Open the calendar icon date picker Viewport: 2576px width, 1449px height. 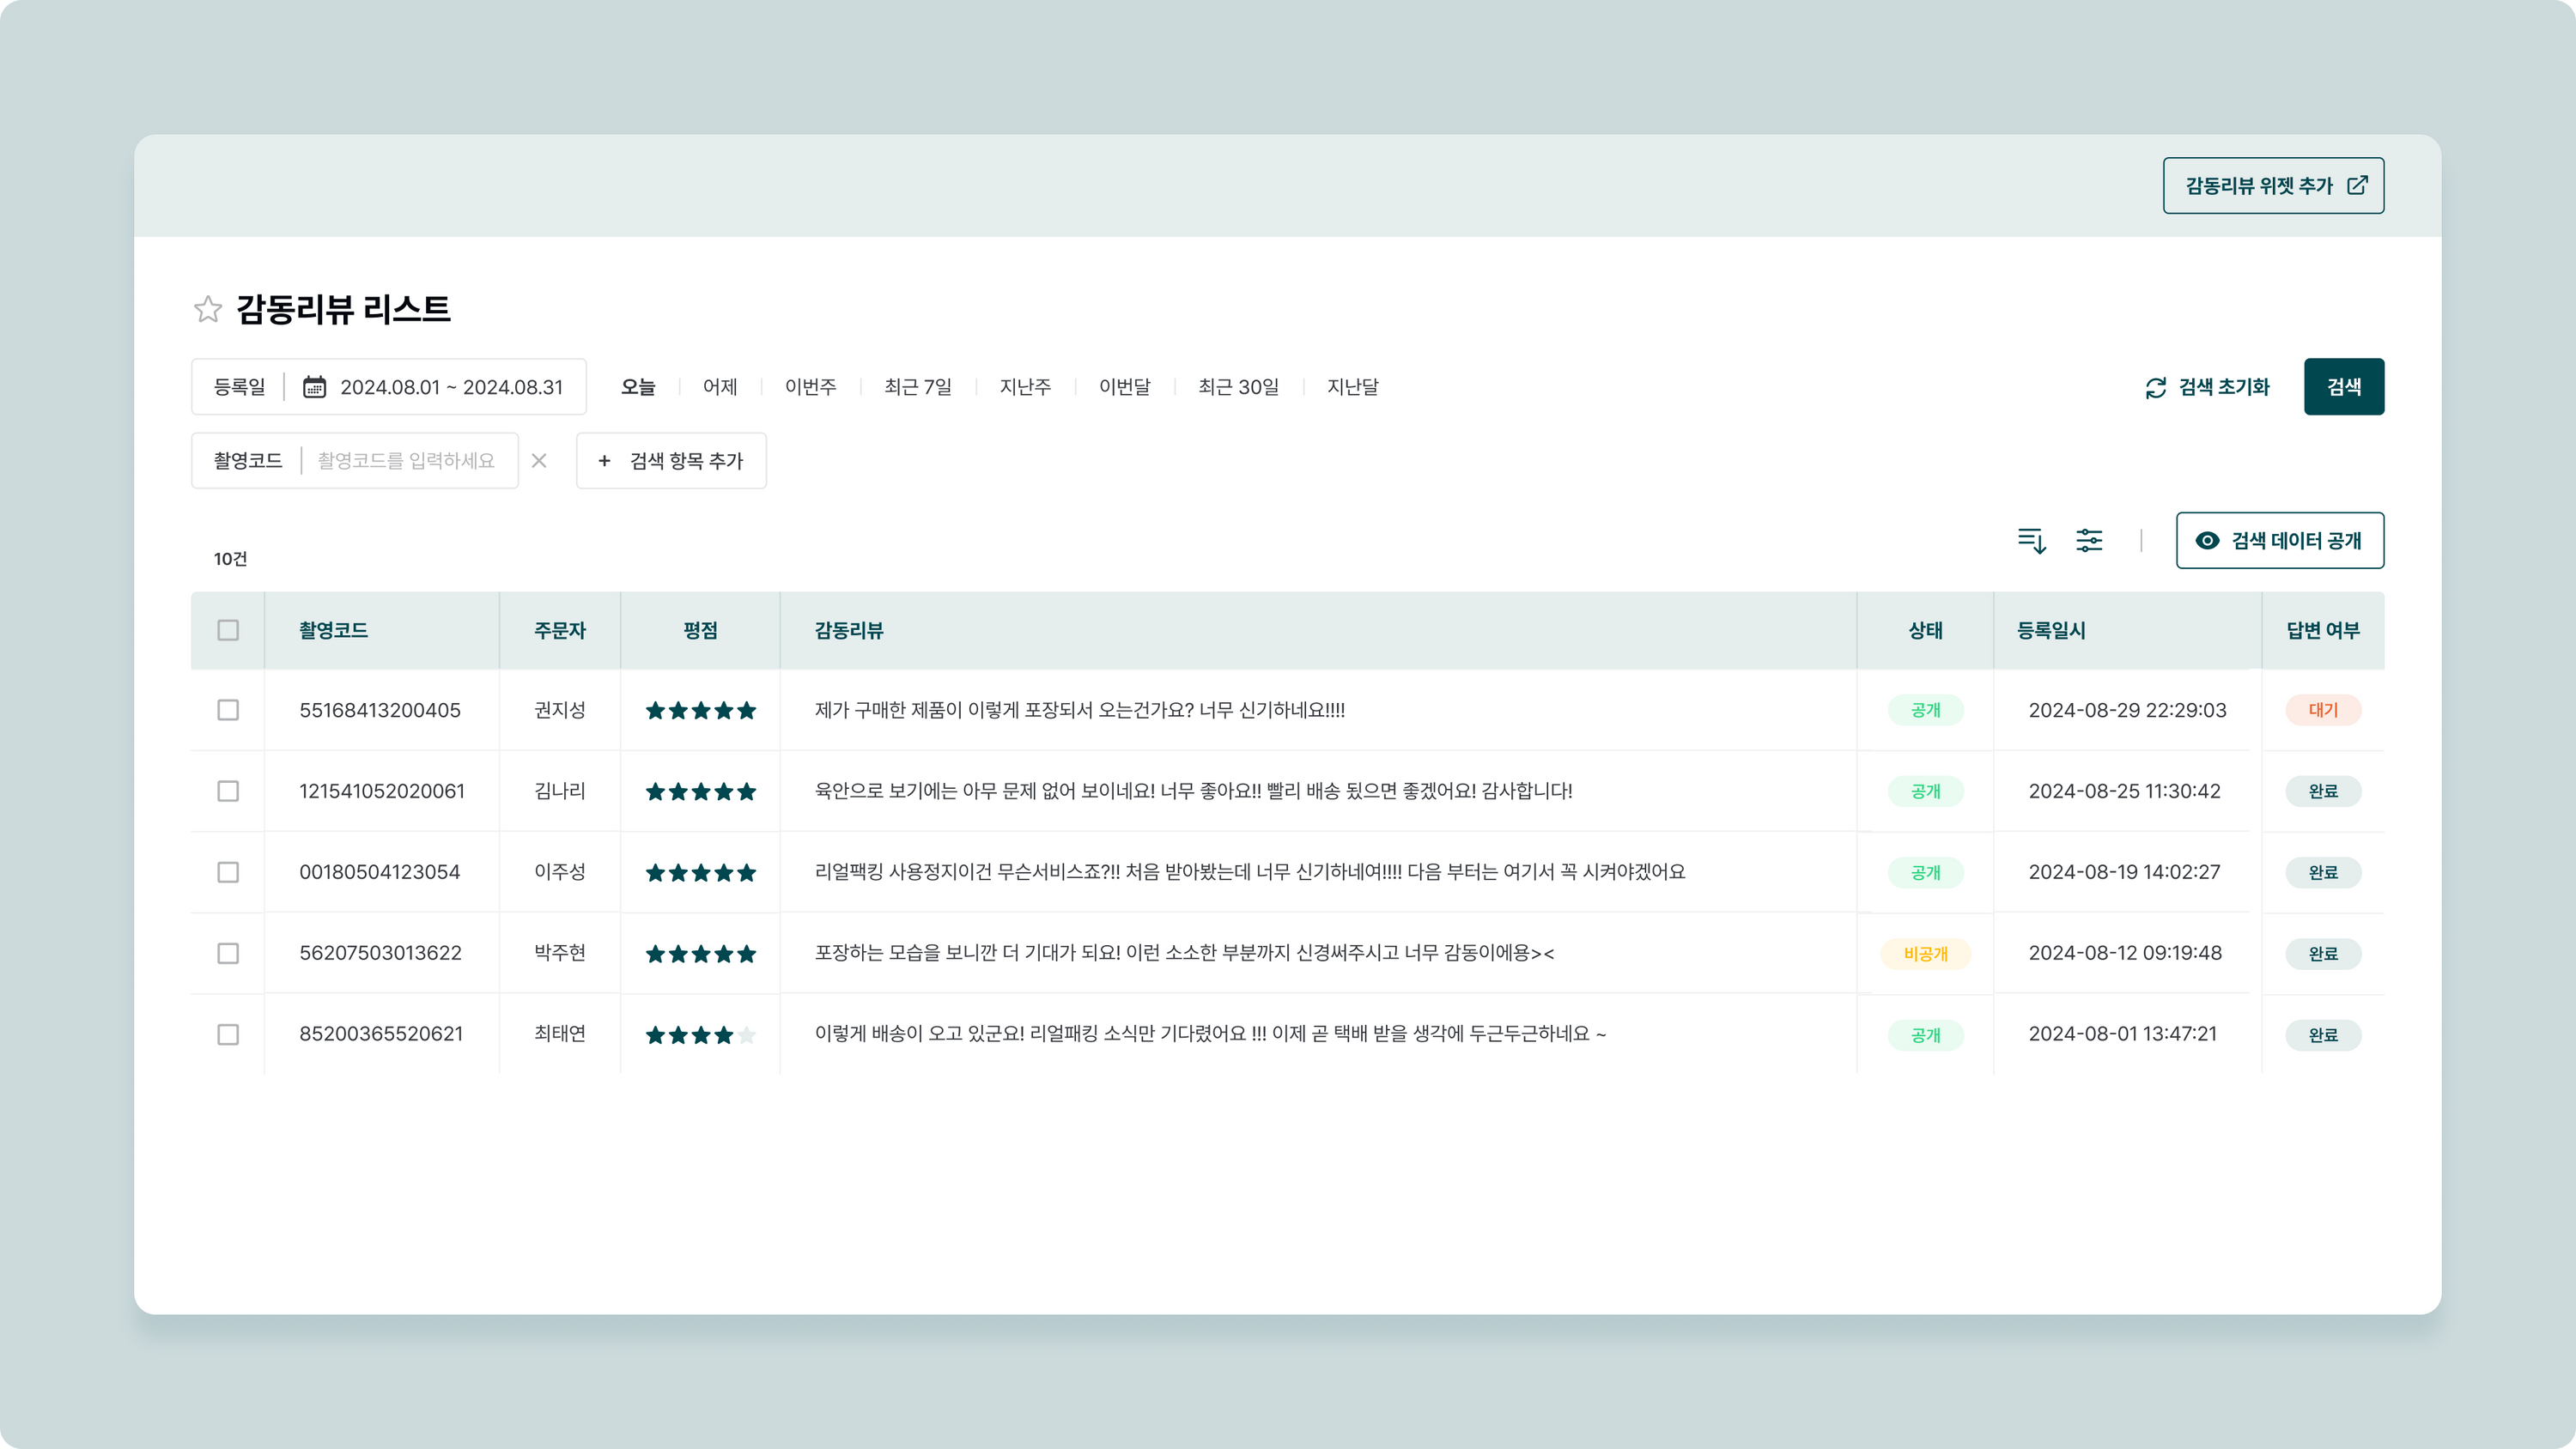314,387
